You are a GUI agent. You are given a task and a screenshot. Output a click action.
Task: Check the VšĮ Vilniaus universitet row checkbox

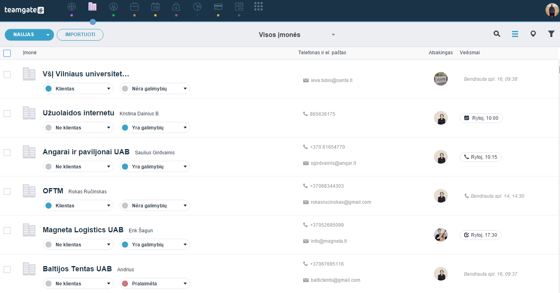coord(7,74)
